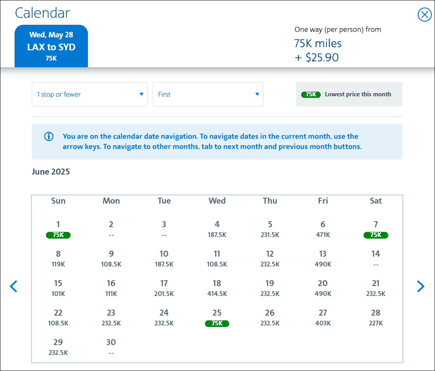The image size is (435, 371).
Task: Click the 'Thu' column header
Action: (270, 201)
